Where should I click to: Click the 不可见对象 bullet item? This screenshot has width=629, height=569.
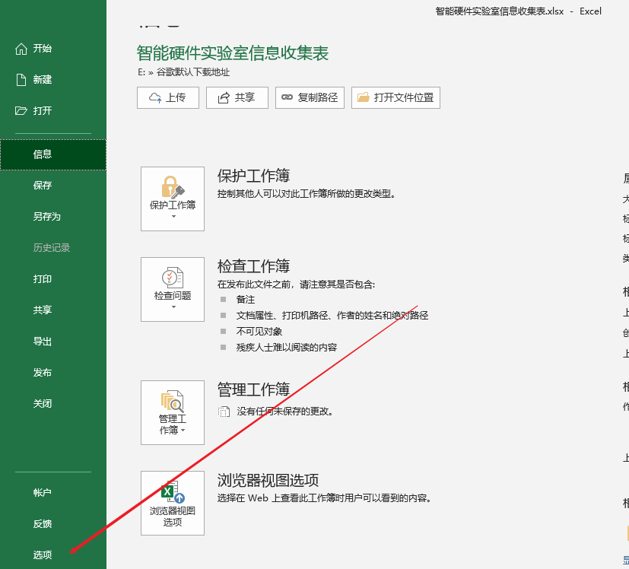(259, 332)
